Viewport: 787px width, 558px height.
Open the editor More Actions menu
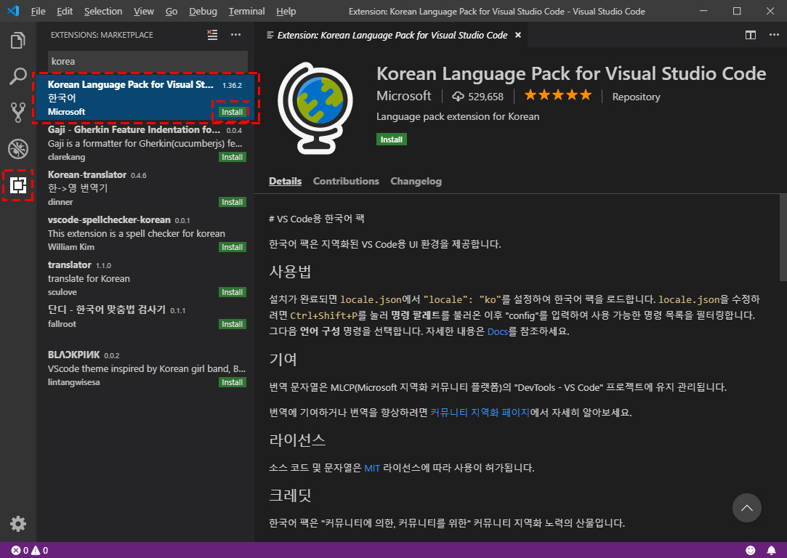point(773,34)
